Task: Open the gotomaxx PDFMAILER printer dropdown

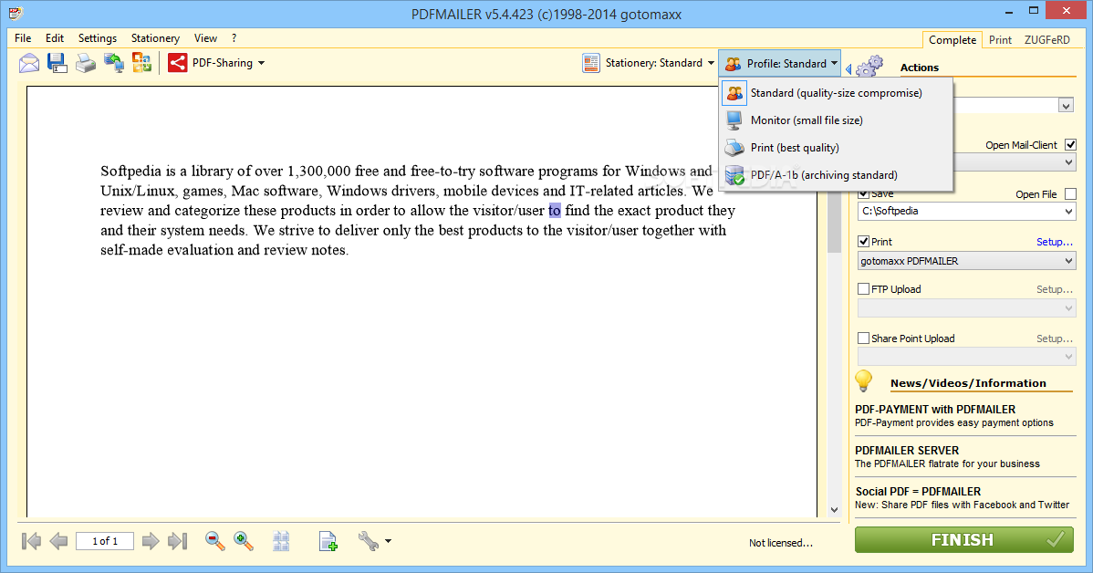Action: [1068, 261]
